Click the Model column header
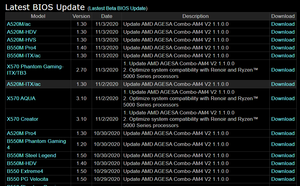300x186 pixels. tap(38, 16)
